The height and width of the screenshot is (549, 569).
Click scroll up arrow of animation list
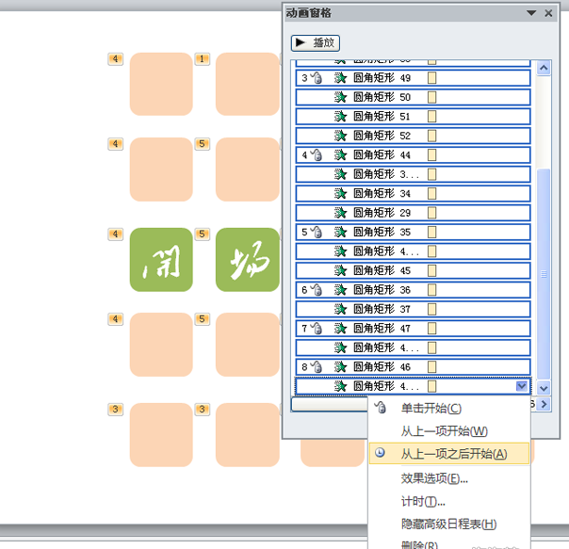tap(544, 69)
